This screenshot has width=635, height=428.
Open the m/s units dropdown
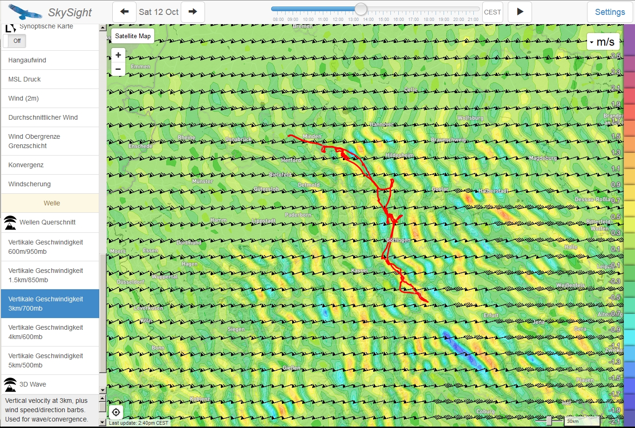(x=603, y=42)
